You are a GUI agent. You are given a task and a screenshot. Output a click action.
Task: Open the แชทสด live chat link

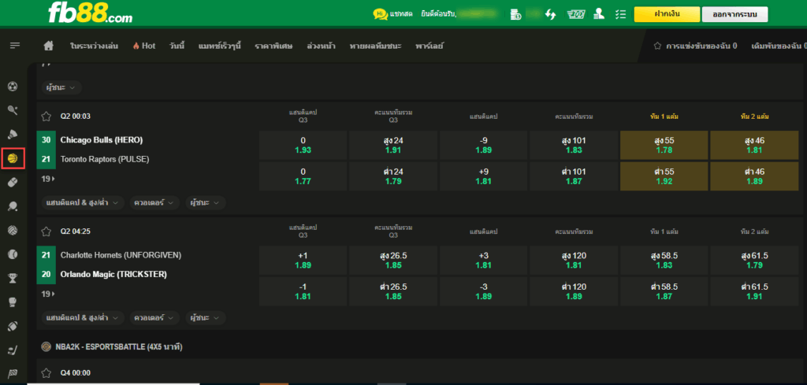[x=402, y=14]
